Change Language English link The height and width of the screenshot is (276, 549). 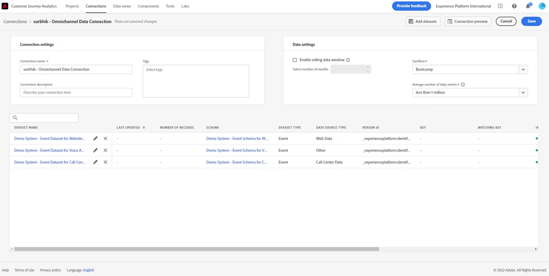tap(88, 270)
